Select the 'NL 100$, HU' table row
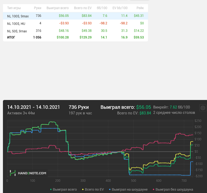 click(x=75, y=23)
